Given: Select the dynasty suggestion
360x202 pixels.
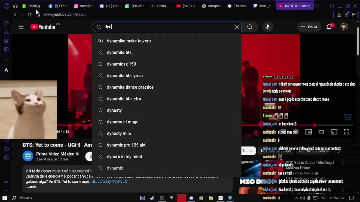Looking at the screenshot, I should click(166, 110).
